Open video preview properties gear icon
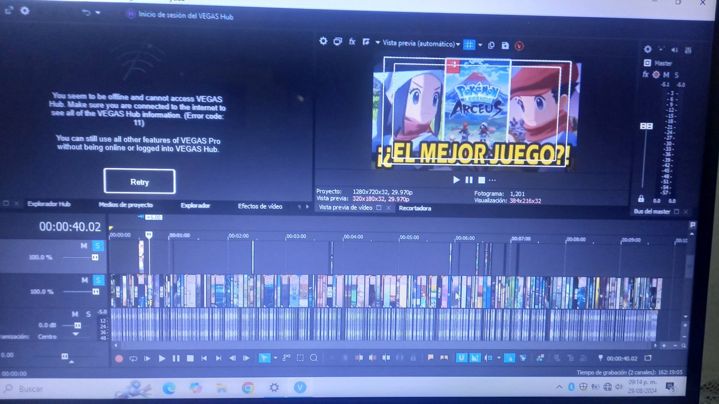 pos(324,41)
